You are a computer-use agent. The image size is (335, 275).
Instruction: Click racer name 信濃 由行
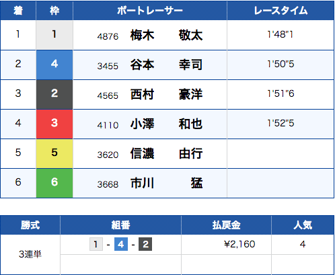click(166, 153)
